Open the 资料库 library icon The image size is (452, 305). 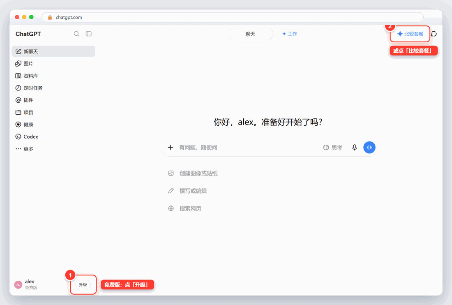pos(18,76)
